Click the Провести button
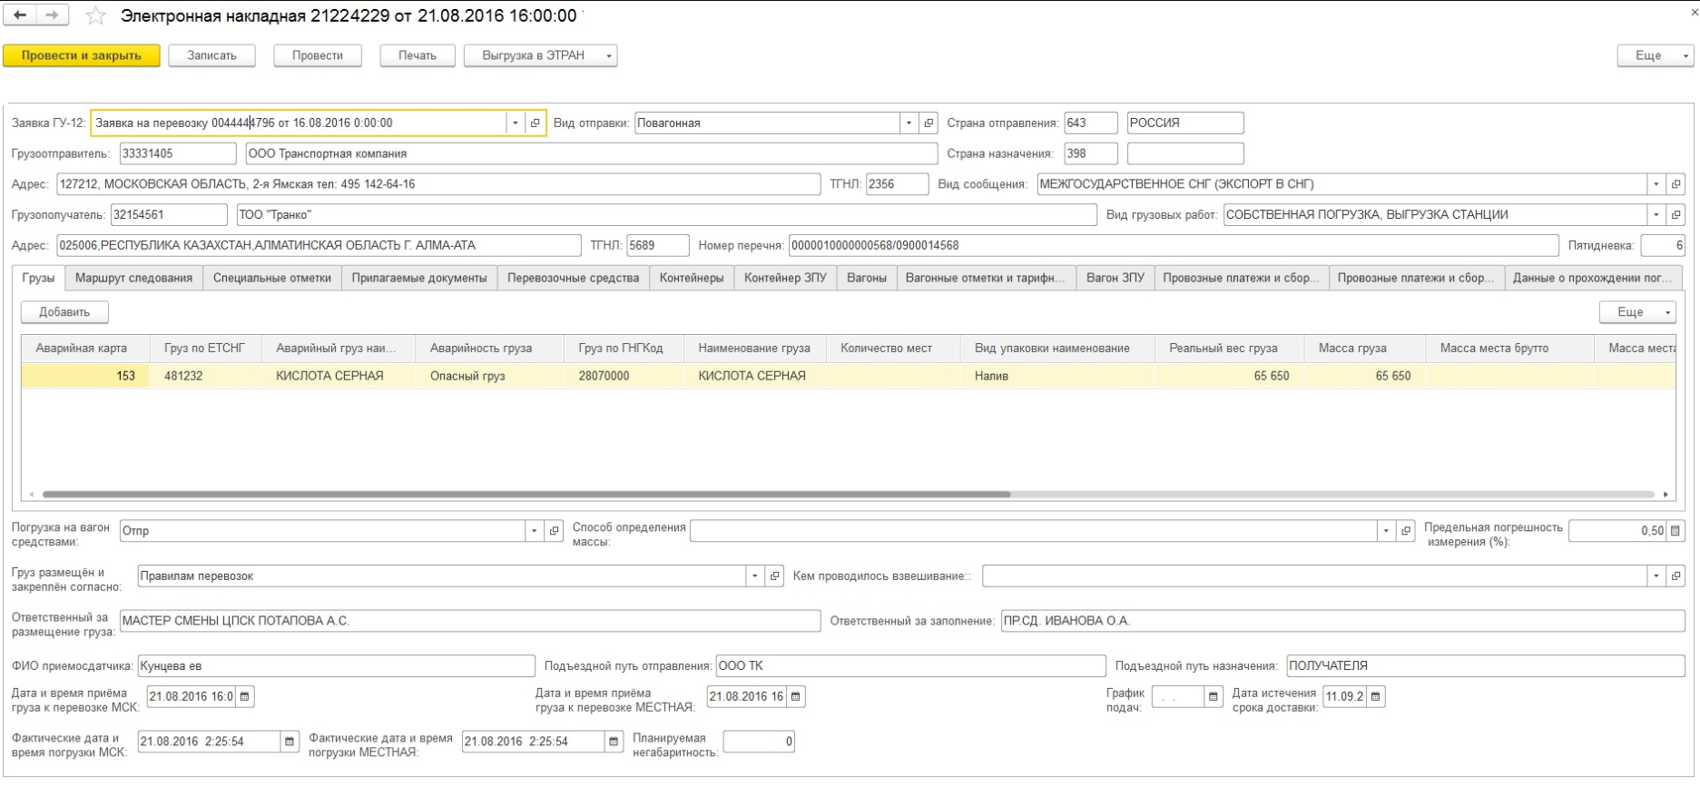 (x=318, y=56)
